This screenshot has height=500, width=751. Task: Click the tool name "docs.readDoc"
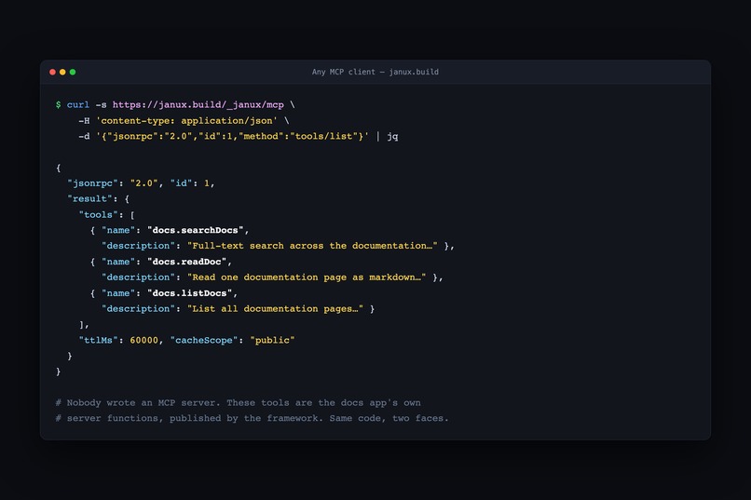click(186, 262)
